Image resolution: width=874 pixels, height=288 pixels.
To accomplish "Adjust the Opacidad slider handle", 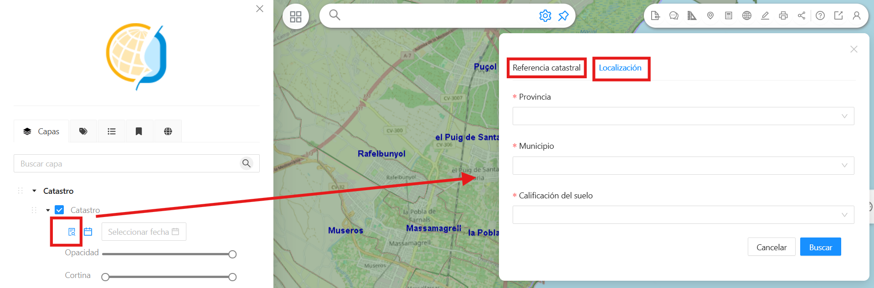I will (232, 254).
